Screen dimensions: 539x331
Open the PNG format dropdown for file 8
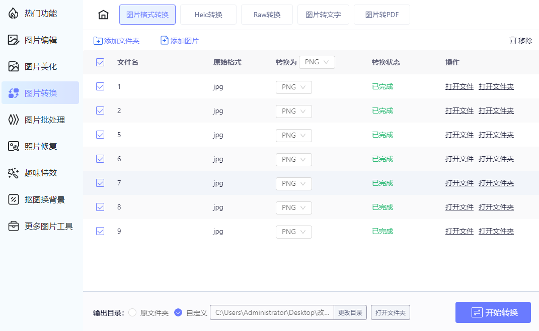294,207
